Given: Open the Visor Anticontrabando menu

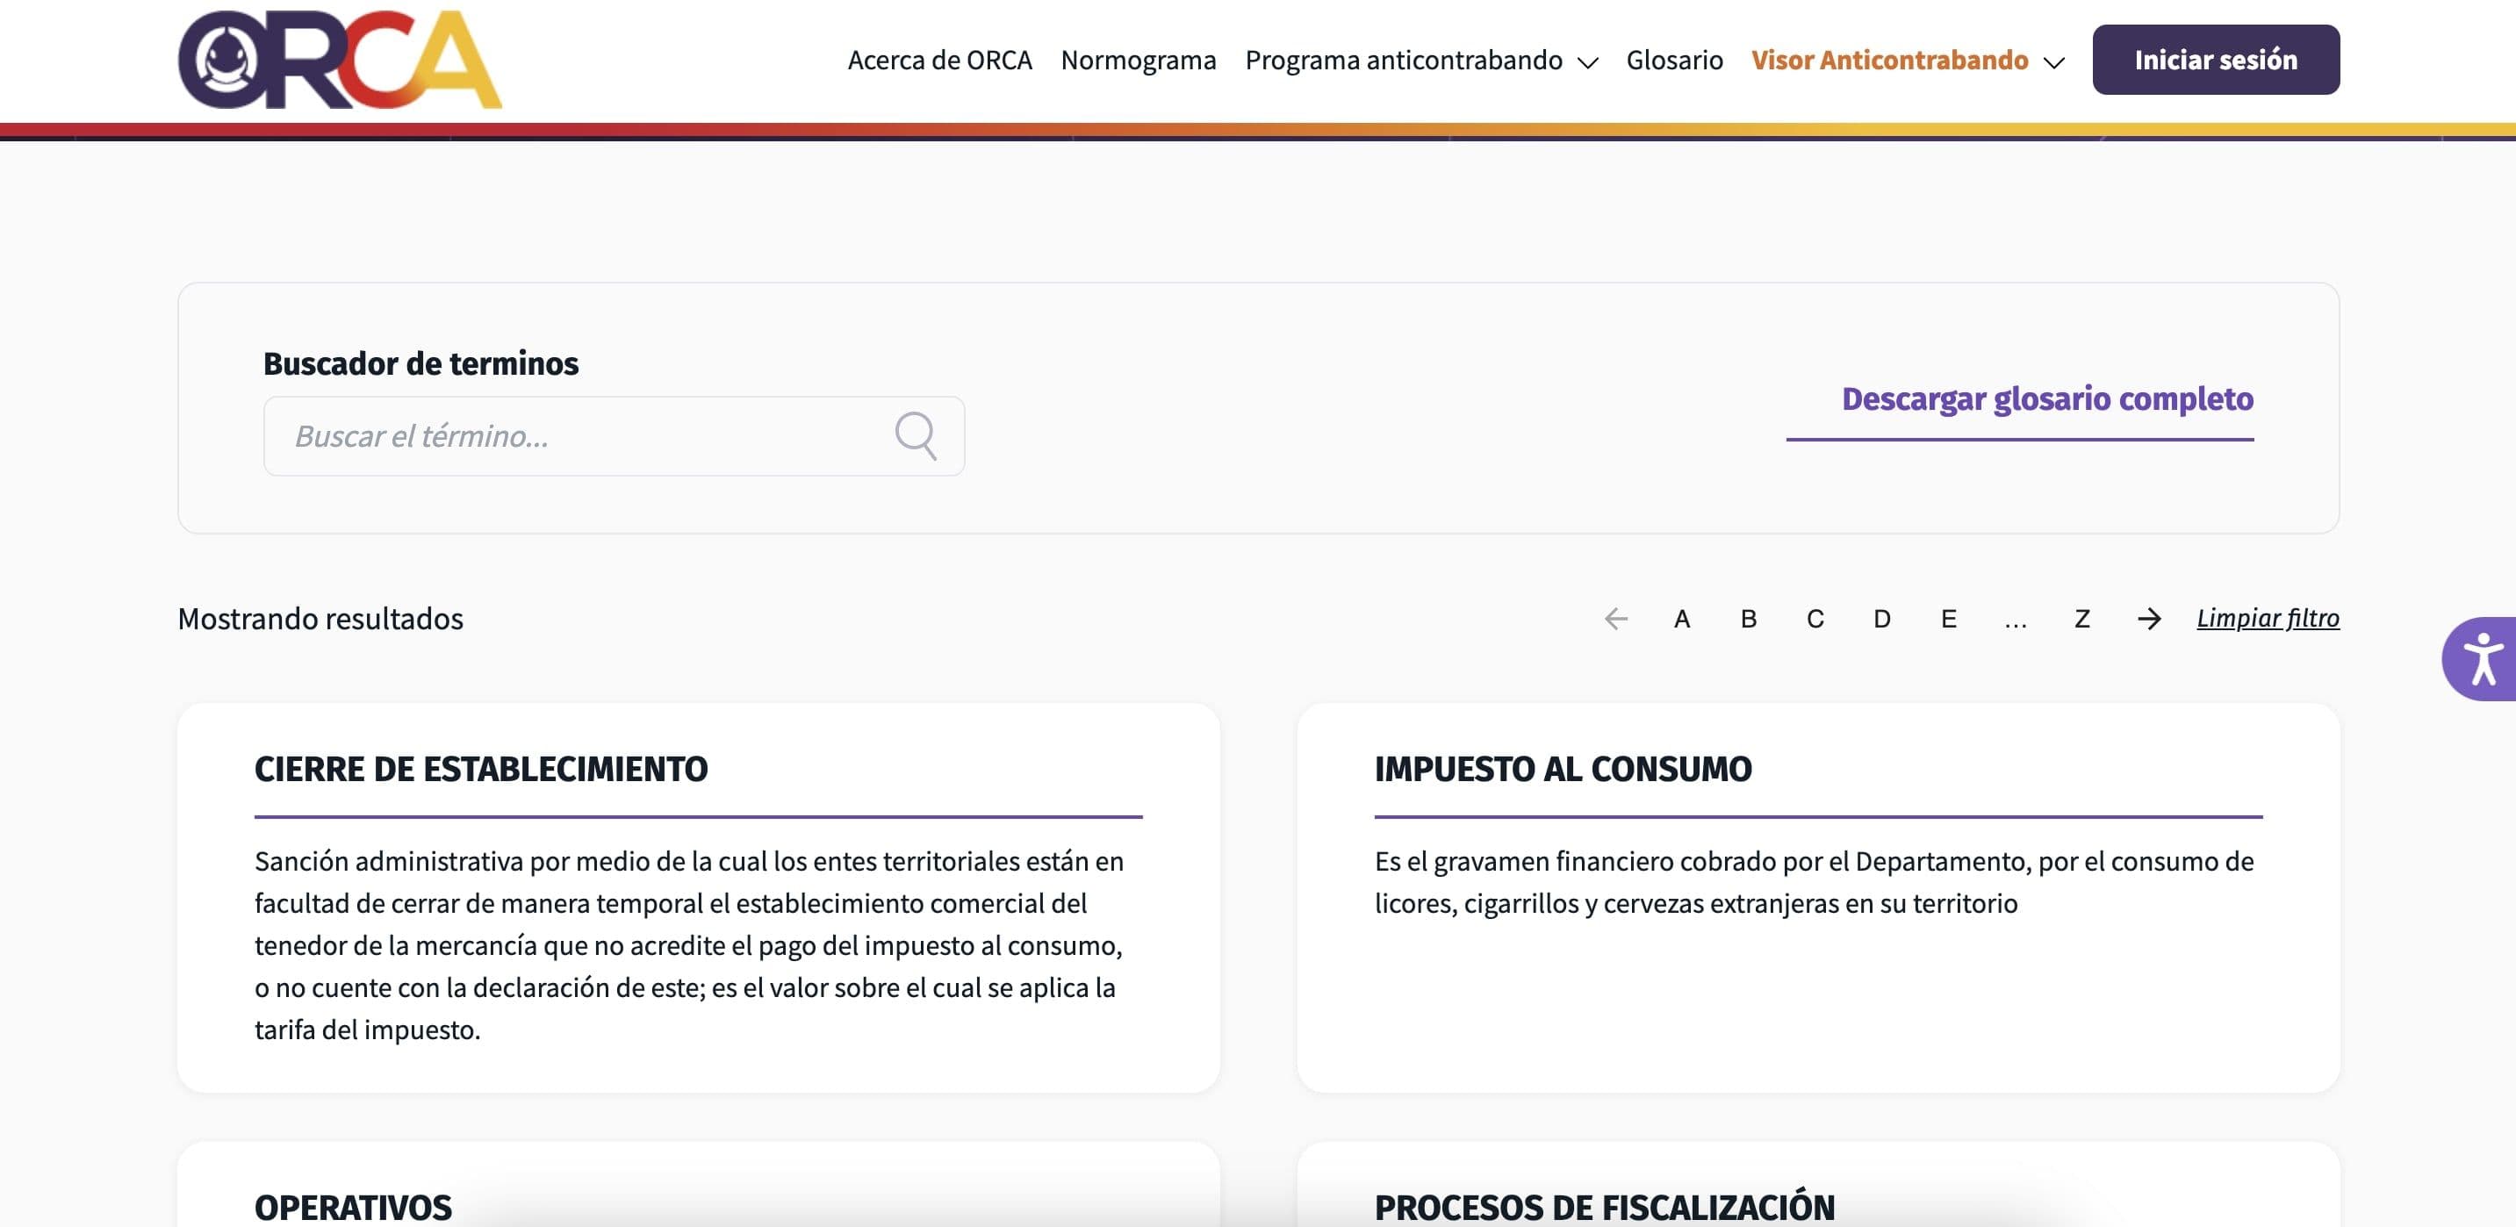Looking at the screenshot, I should point(1889,60).
